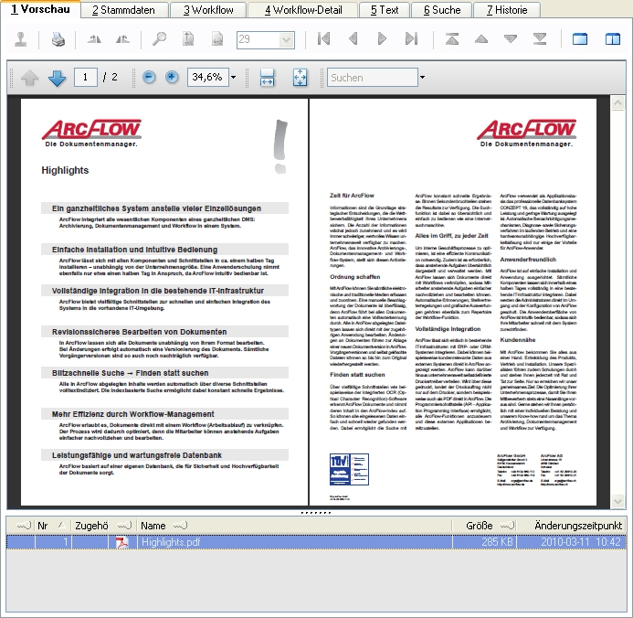Click fit page height icon
633x618 pixels.
[188, 39]
